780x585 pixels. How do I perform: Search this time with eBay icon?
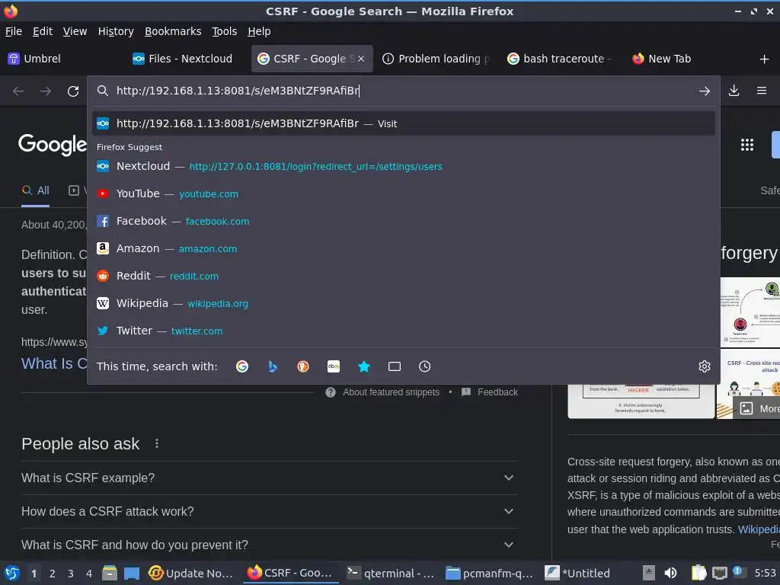click(334, 366)
